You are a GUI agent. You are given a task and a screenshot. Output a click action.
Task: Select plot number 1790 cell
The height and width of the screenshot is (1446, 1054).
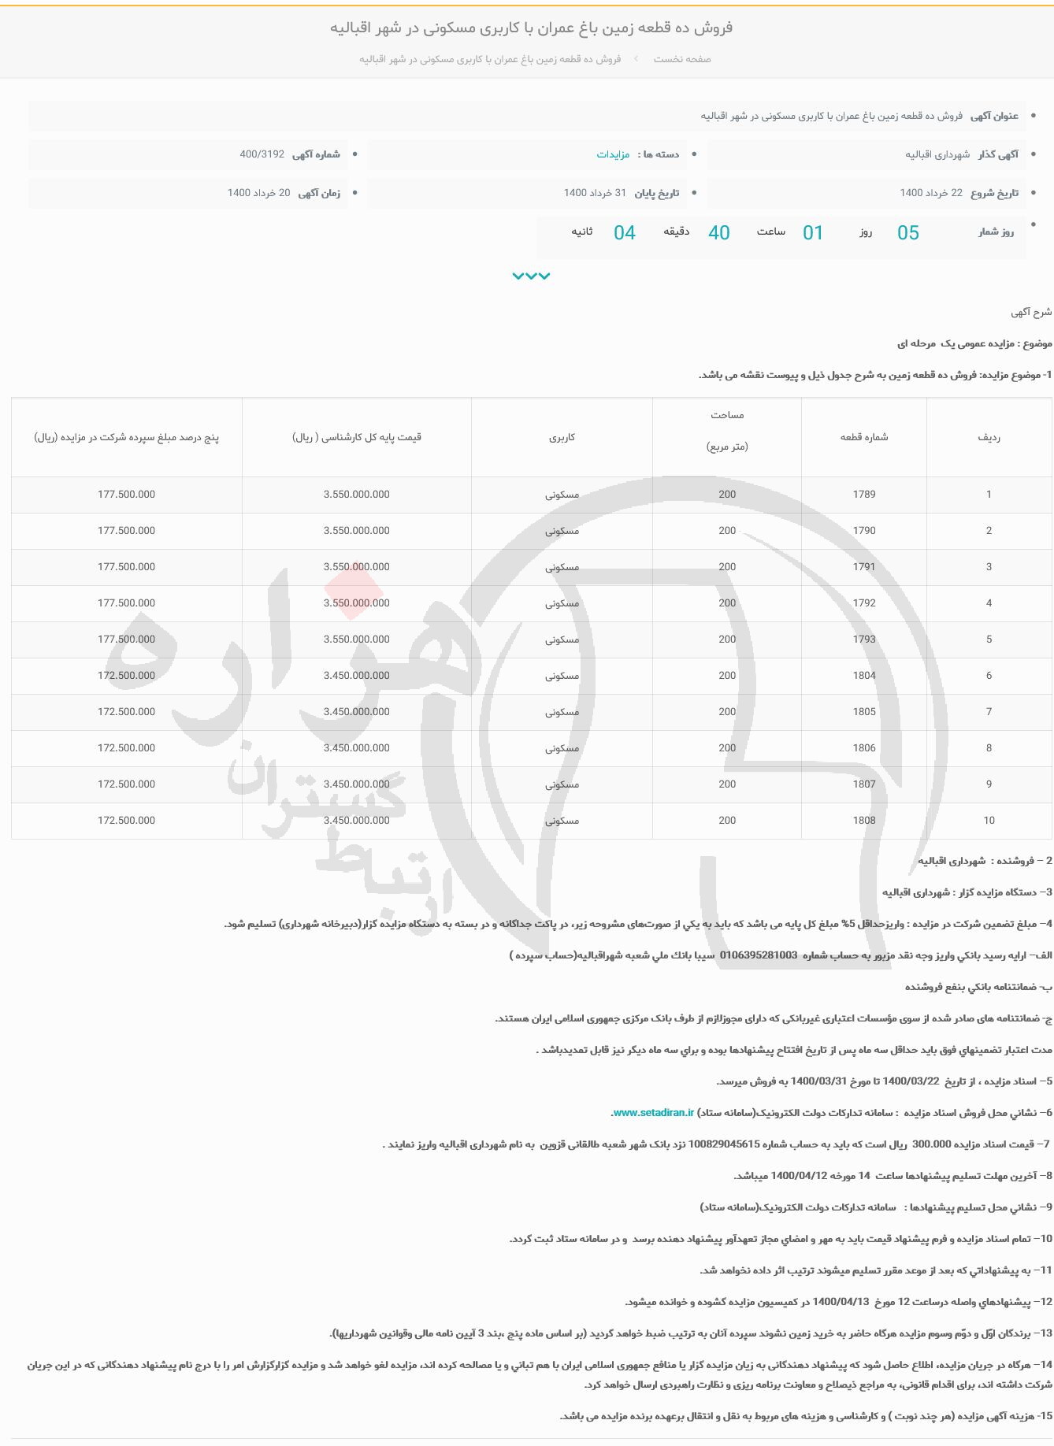(x=864, y=531)
